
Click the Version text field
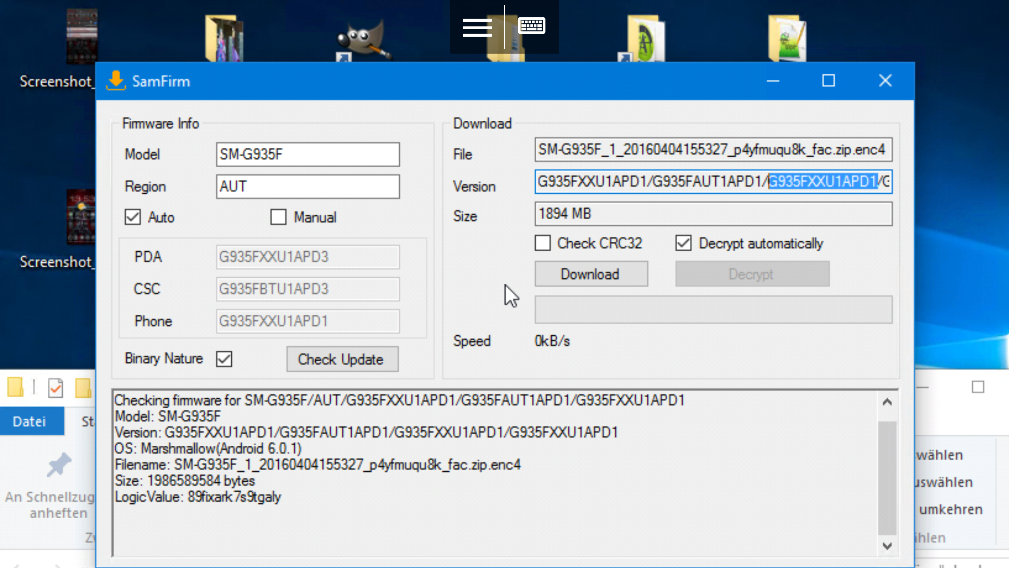coord(713,181)
